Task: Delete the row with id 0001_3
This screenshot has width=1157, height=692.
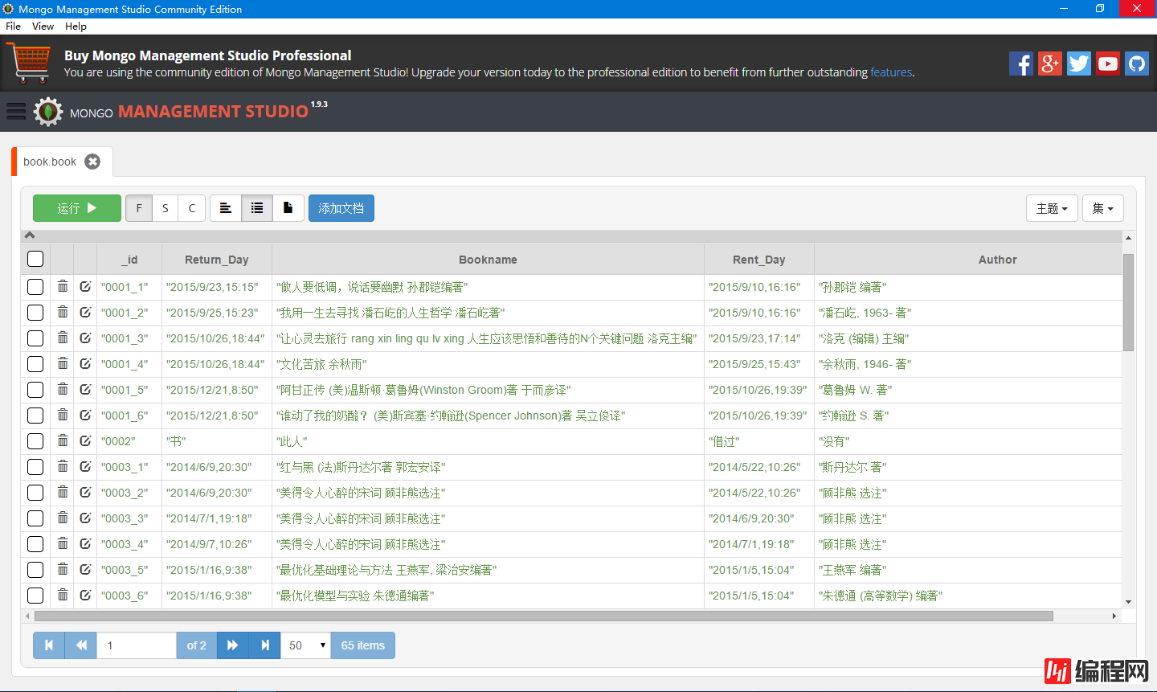Action: point(63,338)
